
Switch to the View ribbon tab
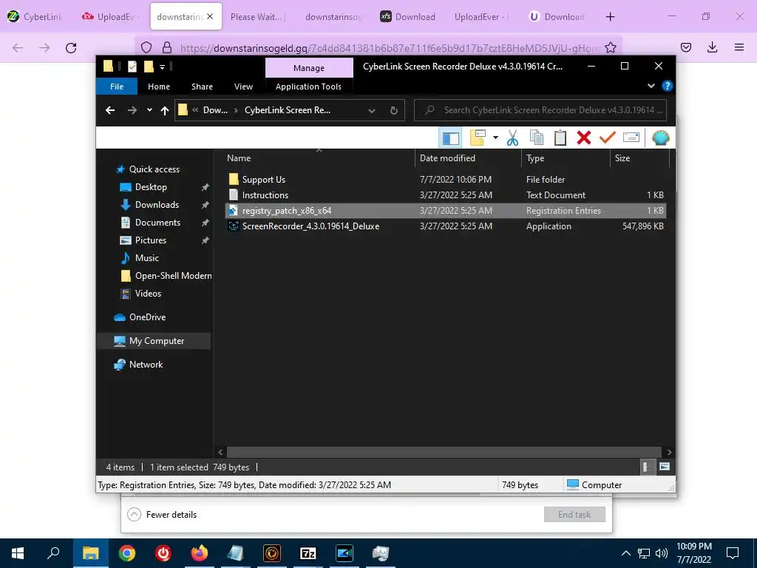pos(243,87)
